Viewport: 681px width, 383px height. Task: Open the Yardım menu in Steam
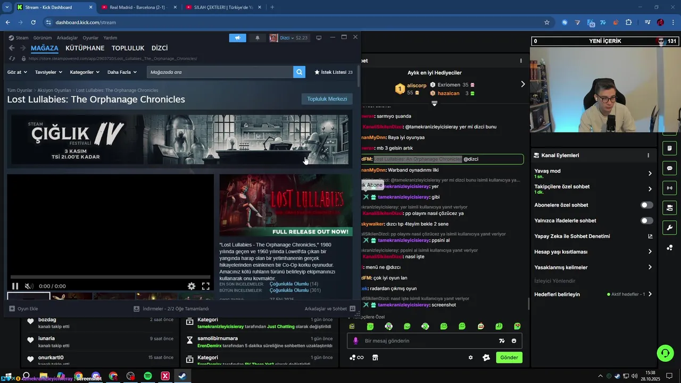point(110,38)
